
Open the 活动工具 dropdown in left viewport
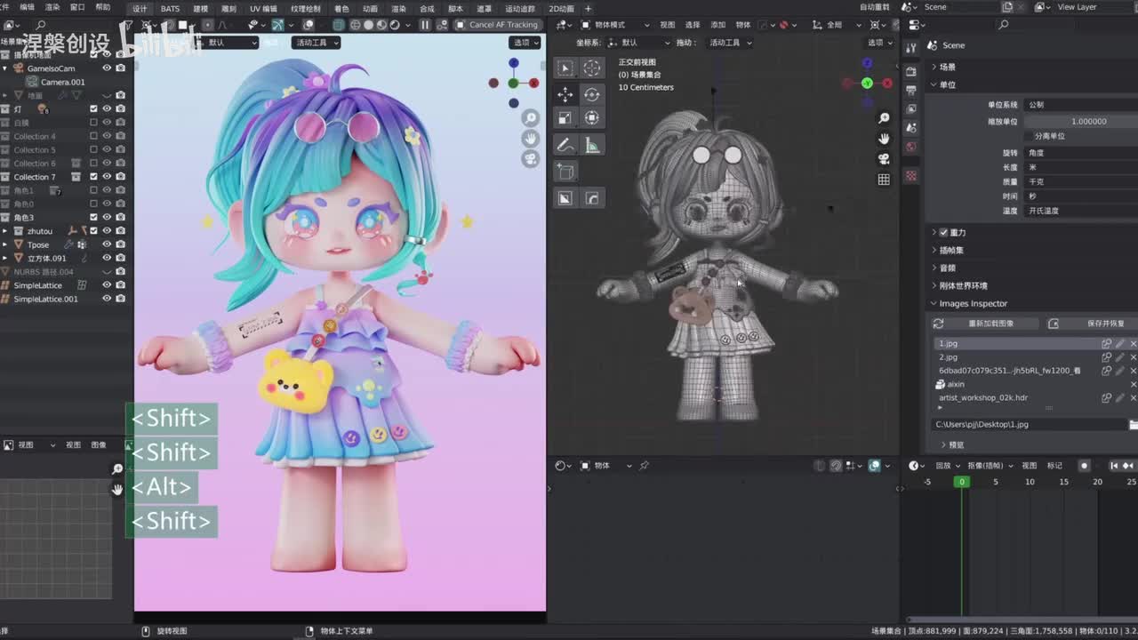click(316, 42)
